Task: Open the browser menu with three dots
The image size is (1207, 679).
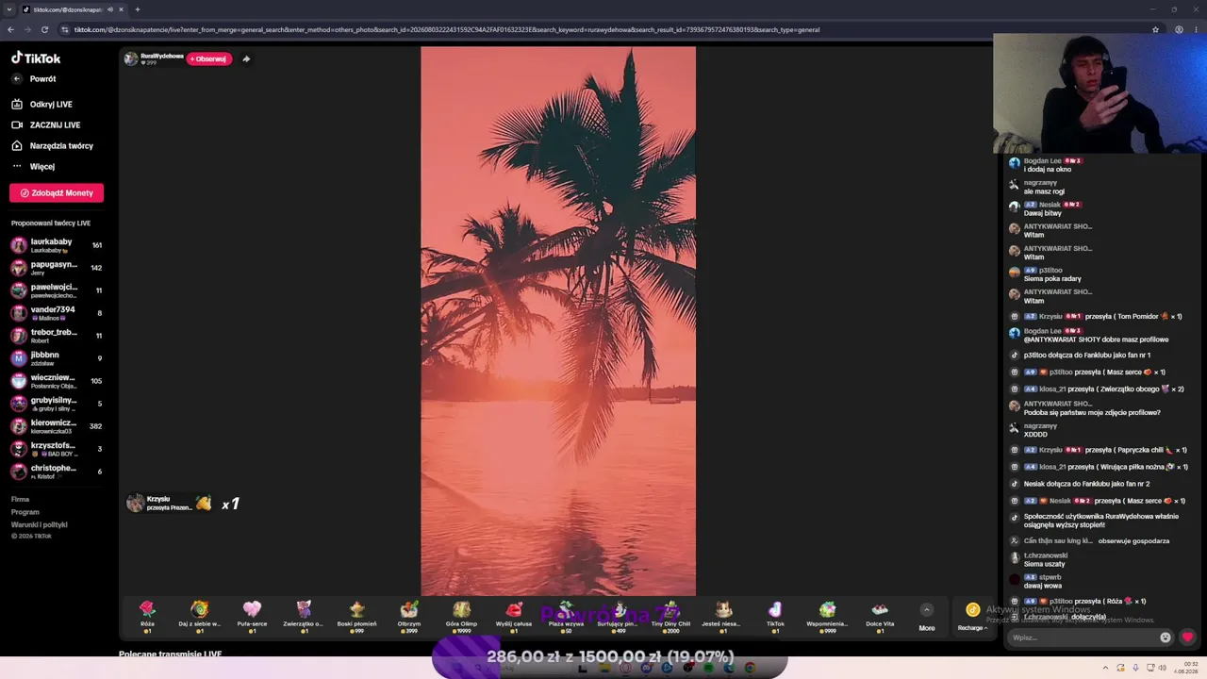Action: (1197, 29)
